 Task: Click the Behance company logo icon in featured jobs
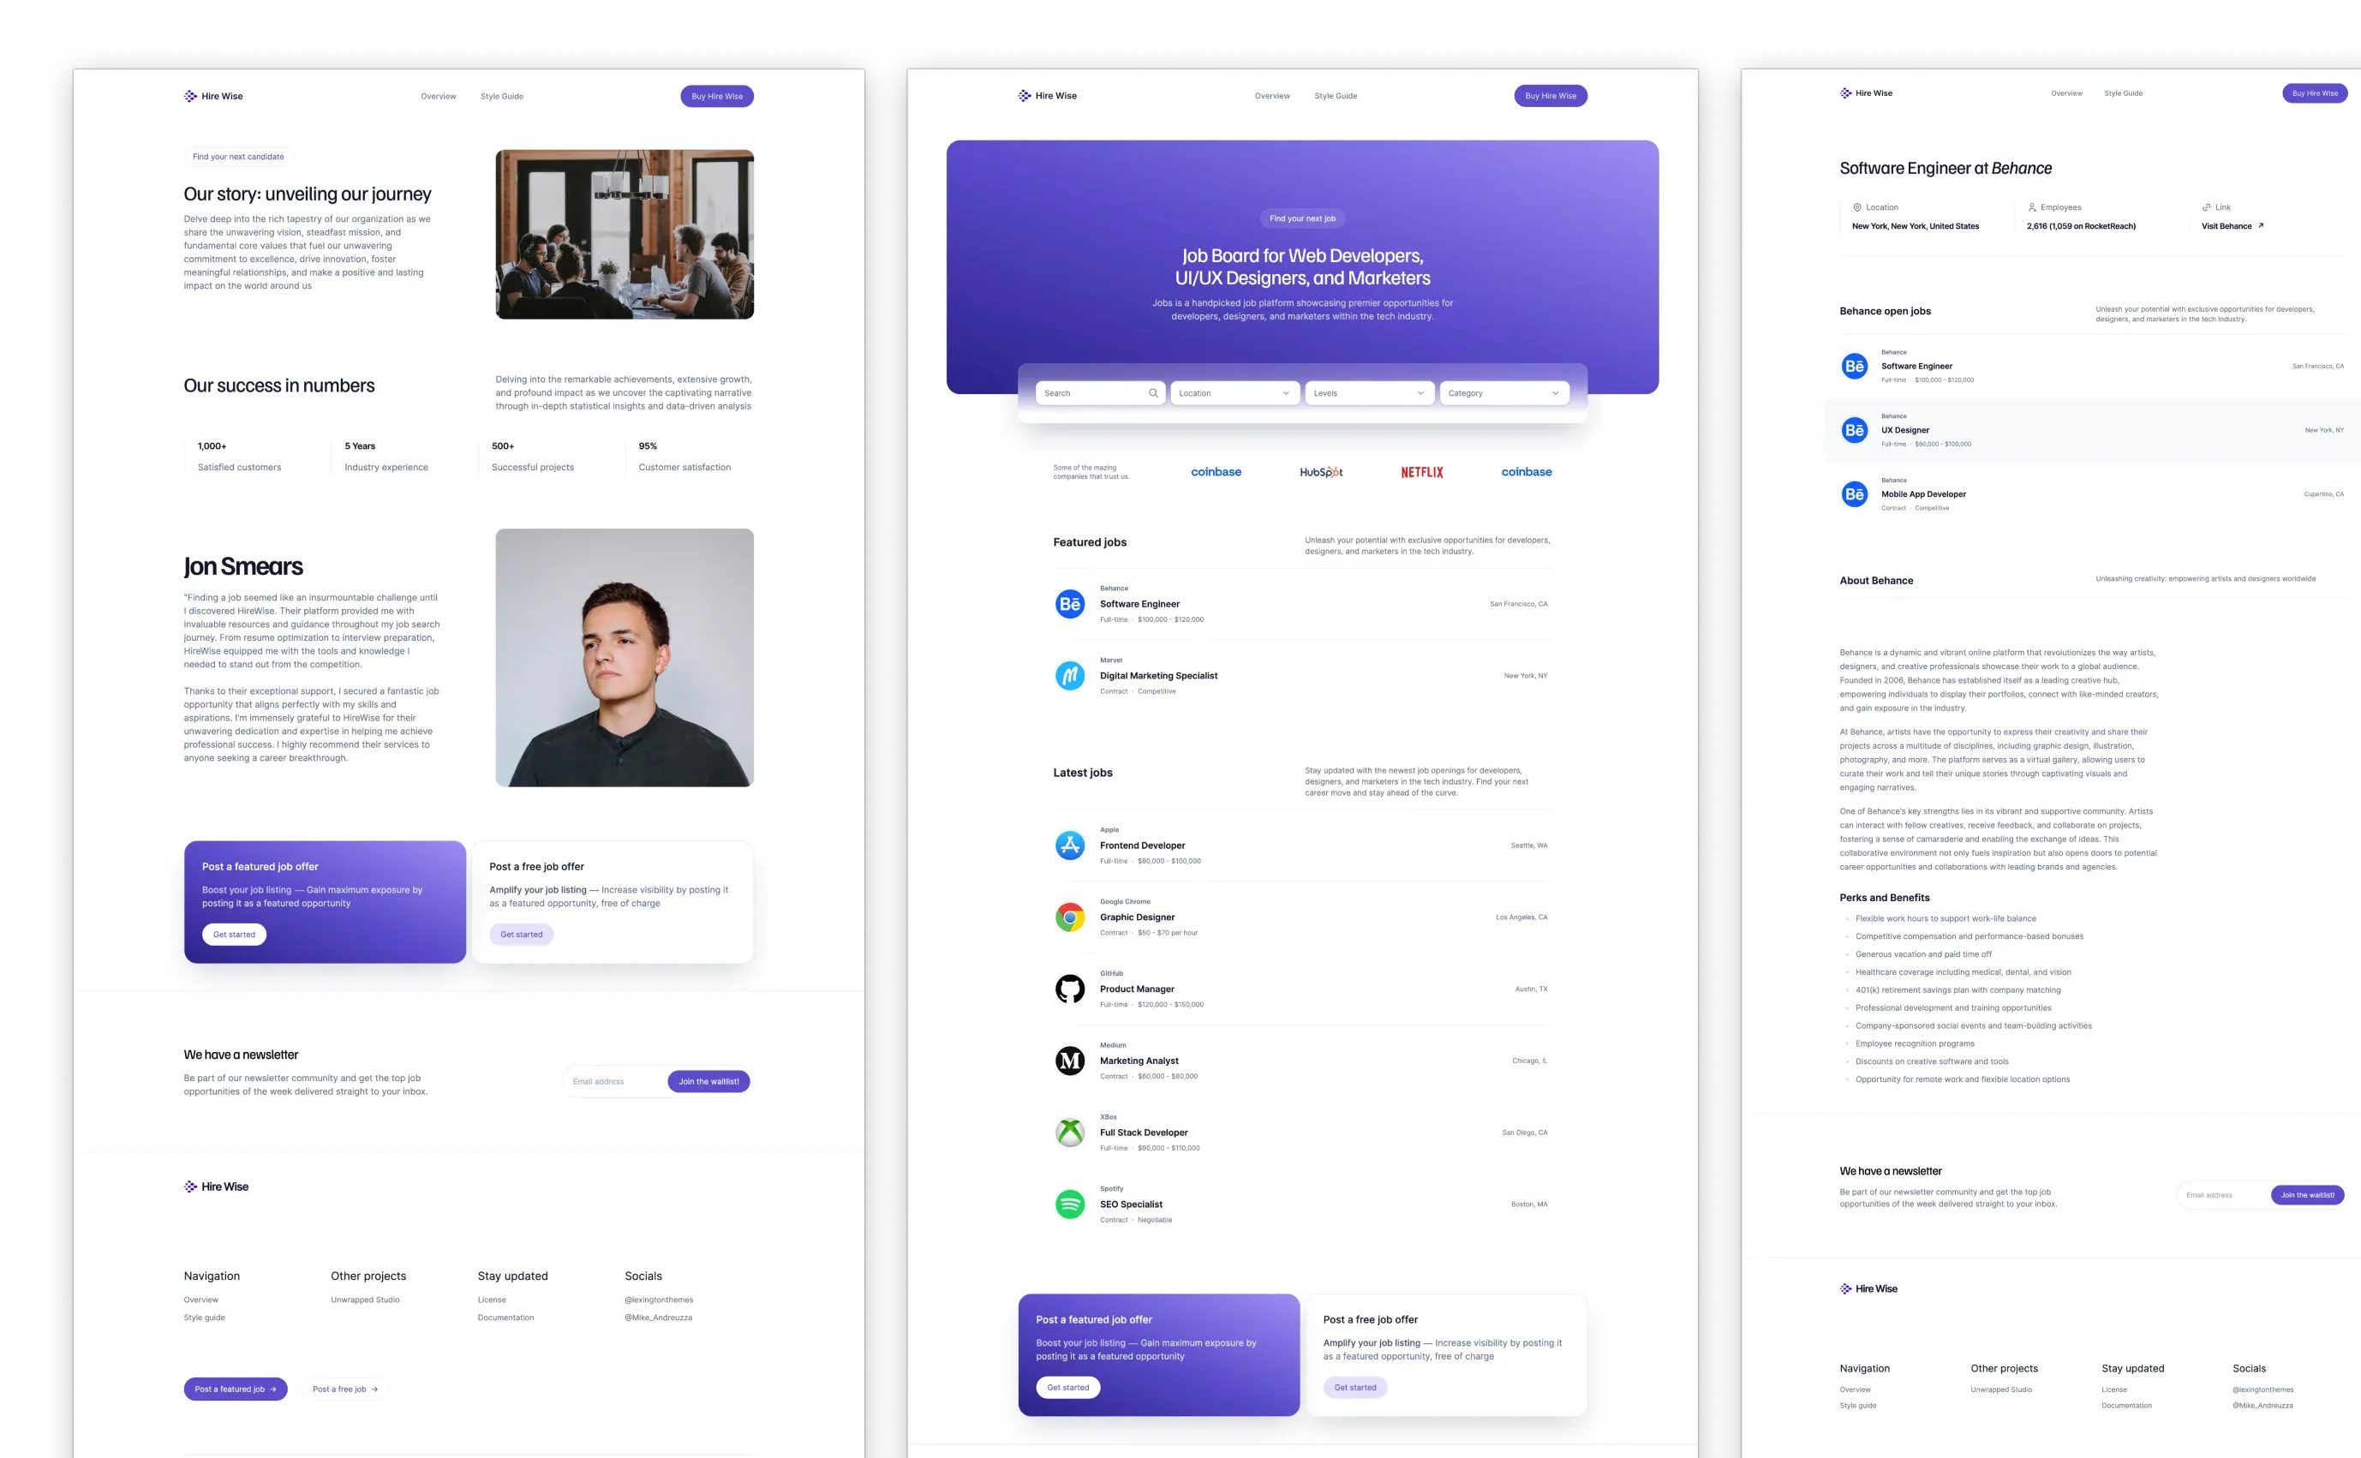pos(1069,603)
